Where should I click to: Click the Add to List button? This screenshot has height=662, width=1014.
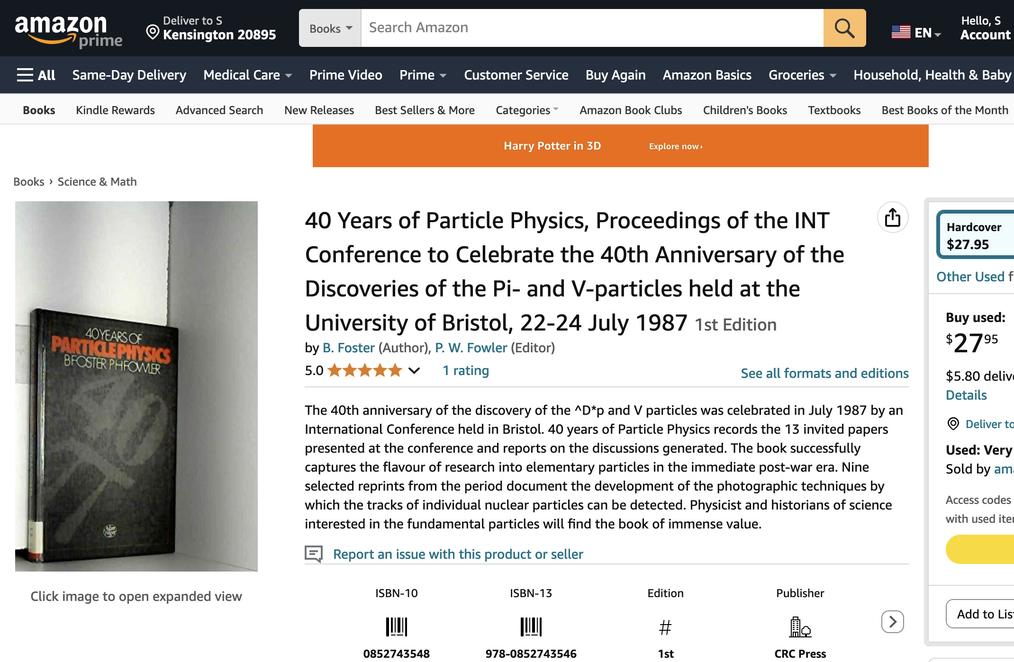981,614
